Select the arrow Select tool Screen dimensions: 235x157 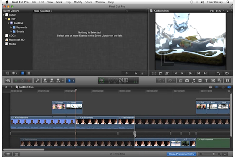click(x=69, y=81)
